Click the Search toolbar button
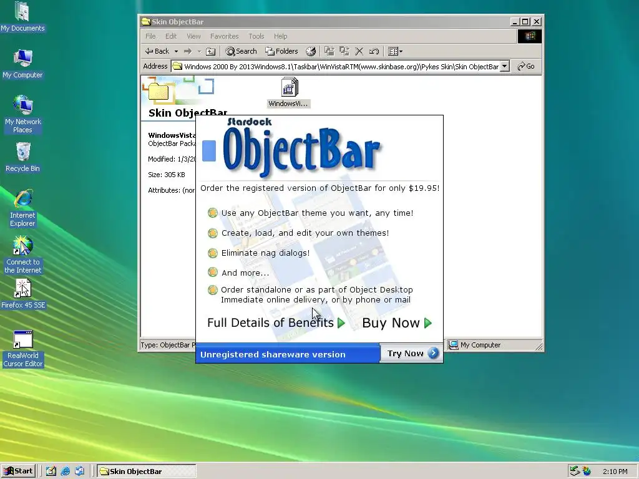 coord(241,51)
